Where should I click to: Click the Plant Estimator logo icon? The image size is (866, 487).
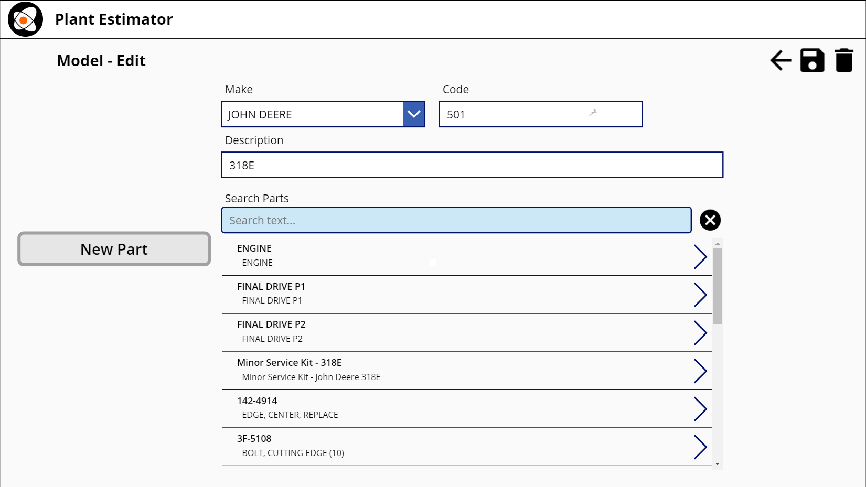[x=25, y=19]
